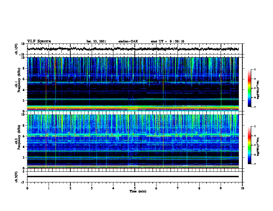Click the "start UT = 0:30:10" header text
Viewport: 273px width, 211px height.
pos(168,41)
